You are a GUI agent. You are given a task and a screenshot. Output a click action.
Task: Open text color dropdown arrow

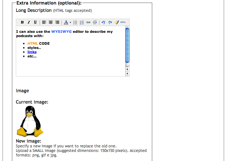pyautogui.click(x=71, y=22)
